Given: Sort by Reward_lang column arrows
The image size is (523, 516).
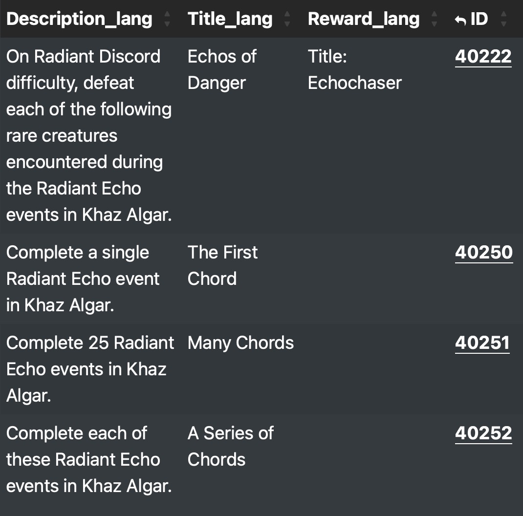Looking at the screenshot, I should [x=434, y=19].
